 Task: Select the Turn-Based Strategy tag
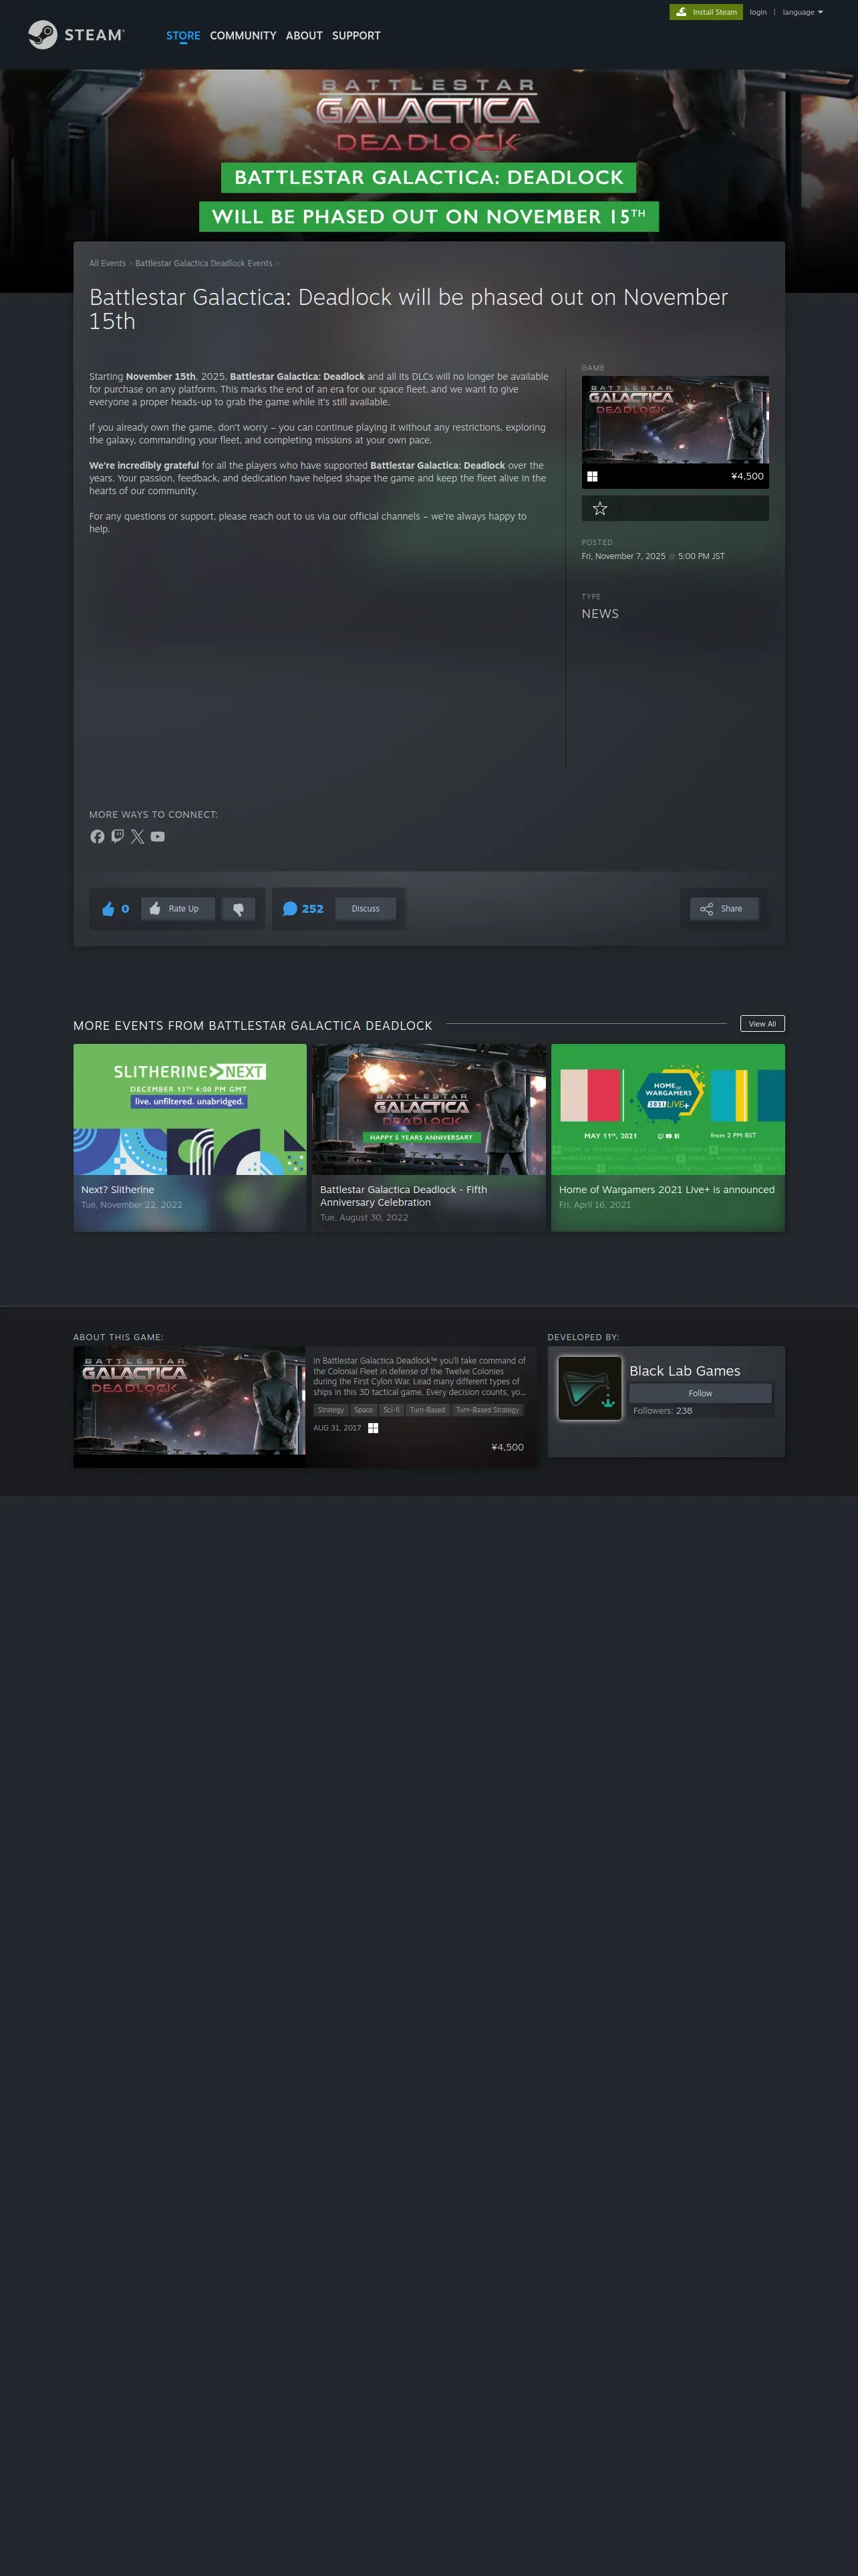coord(487,1410)
